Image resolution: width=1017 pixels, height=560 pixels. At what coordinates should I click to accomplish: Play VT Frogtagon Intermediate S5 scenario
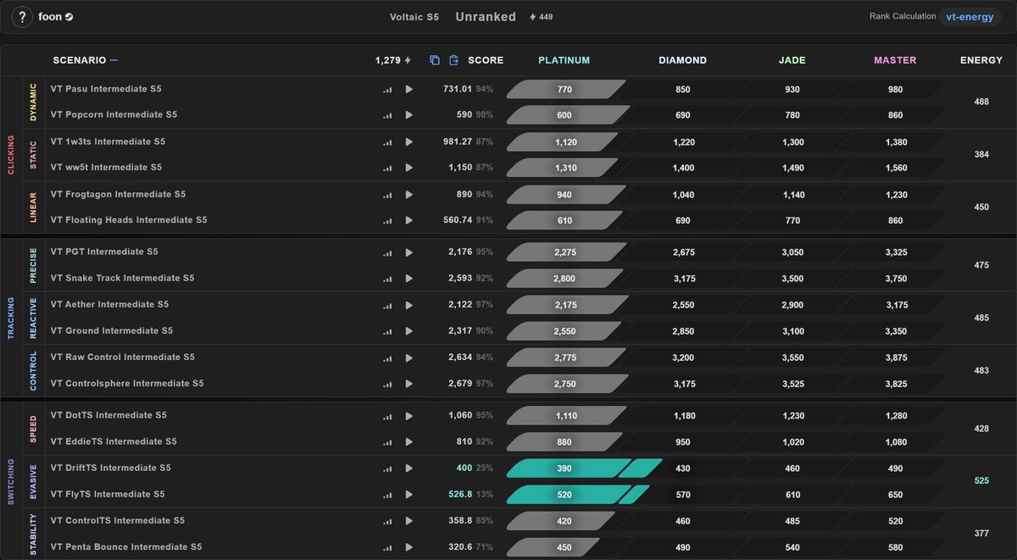coord(409,195)
